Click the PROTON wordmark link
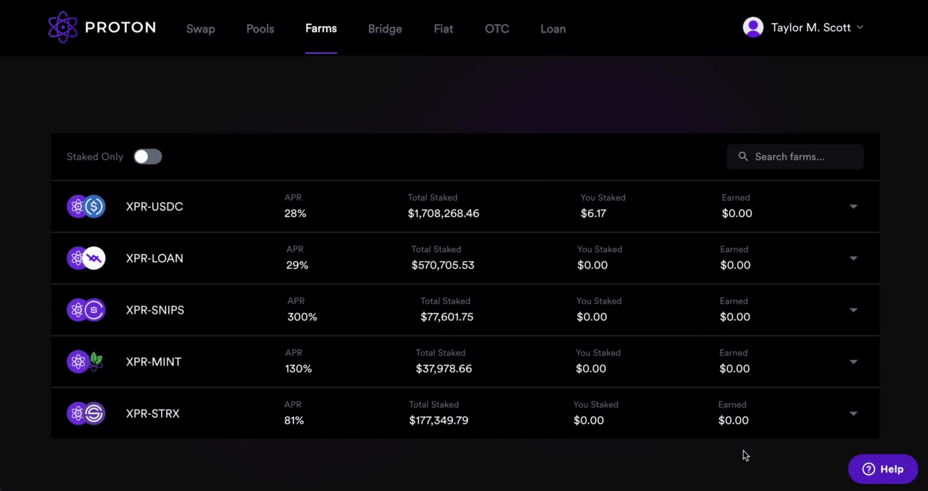 point(120,28)
